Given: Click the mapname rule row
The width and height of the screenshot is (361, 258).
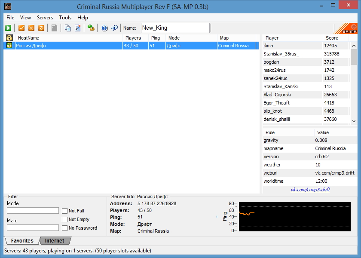Looking at the screenshot, I should coord(310,149).
